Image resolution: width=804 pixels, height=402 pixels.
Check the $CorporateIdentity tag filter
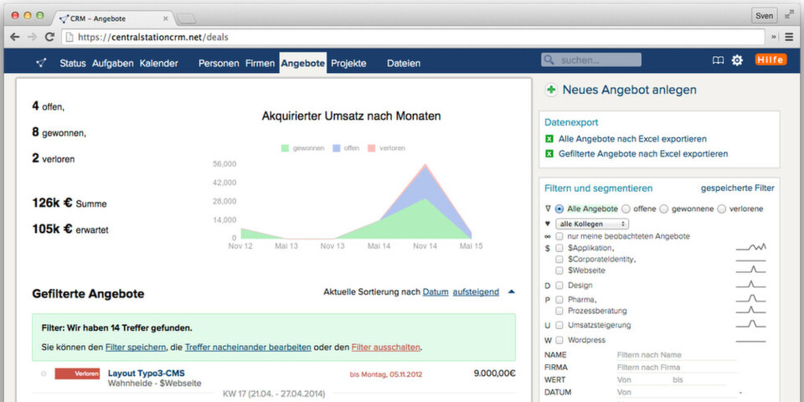pyautogui.click(x=559, y=260)
